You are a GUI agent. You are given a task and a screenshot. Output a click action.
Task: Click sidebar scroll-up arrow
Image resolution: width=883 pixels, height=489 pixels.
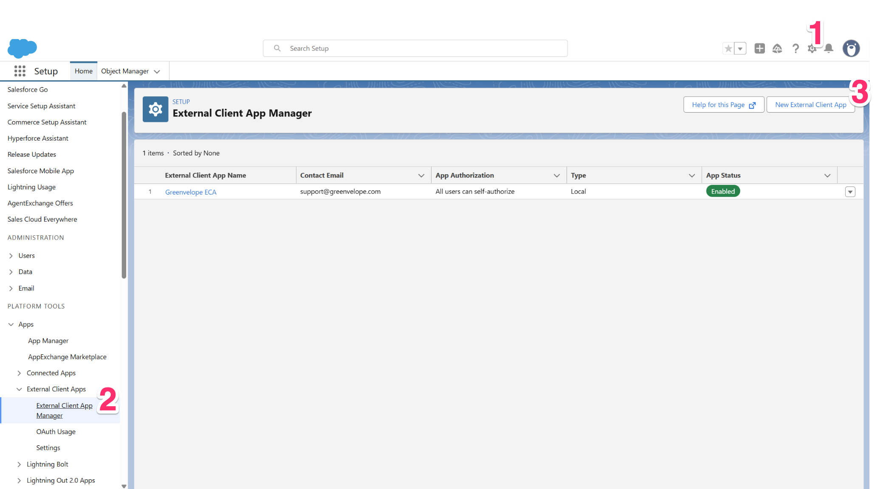tap(124, 86)
